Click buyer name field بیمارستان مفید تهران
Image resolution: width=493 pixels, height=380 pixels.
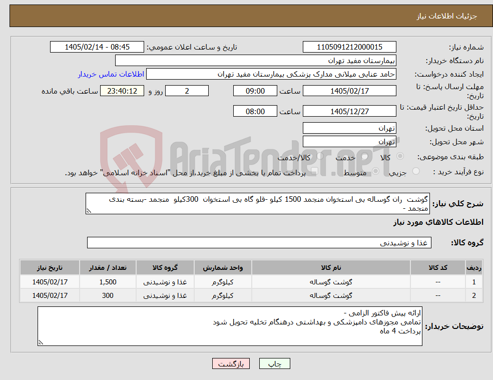tap(256, 61)
